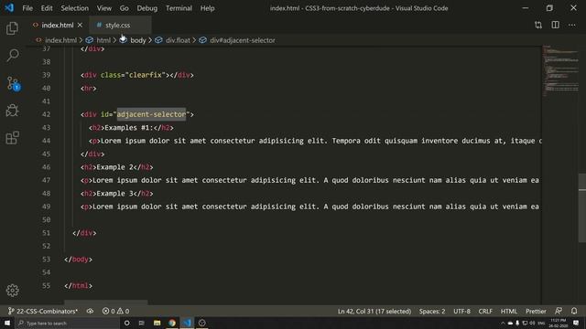This screenshot has height=329, width=586.
Task: Click the closing body tag on line 53
Action: [78, 260]
